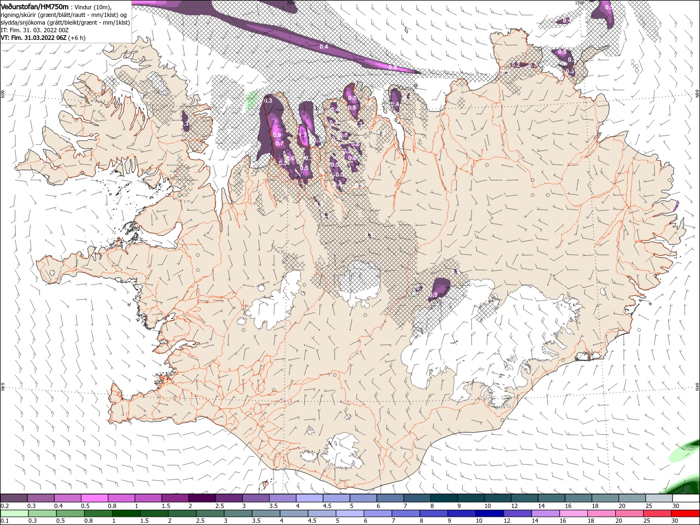Click upper legend swatch starting at 14
The height and width of the screenshot is (525, 700).
[550, 498]
